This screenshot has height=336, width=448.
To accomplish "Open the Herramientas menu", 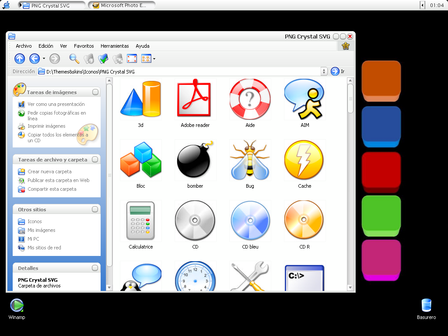I will point(115,46).
